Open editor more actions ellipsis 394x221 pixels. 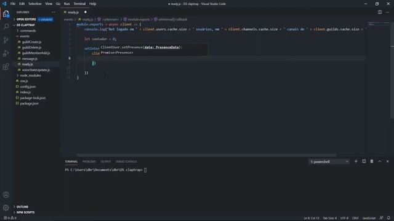pos(387,12)
